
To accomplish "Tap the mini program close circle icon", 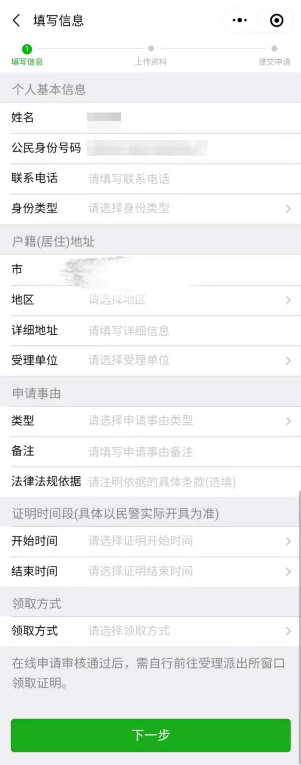I will click(276, 21).
